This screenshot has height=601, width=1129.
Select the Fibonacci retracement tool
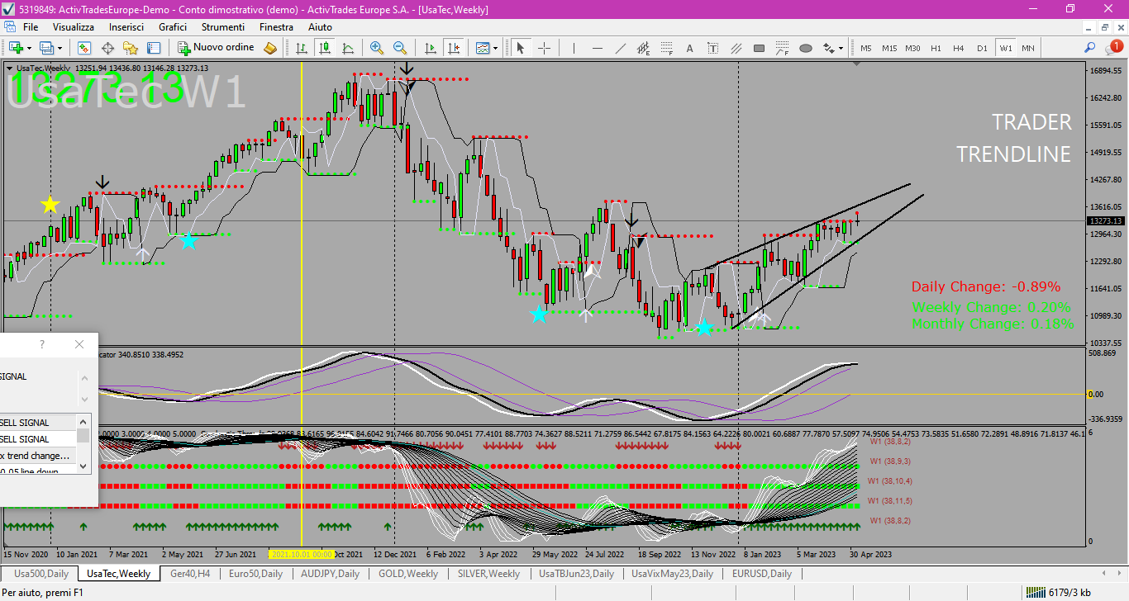(667, 48)
